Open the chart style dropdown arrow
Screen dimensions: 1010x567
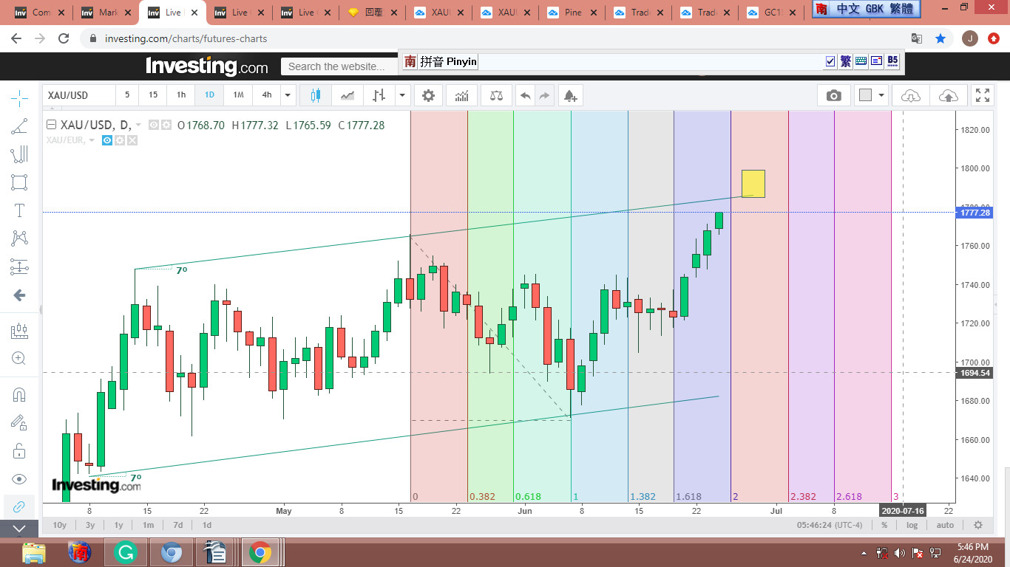402,95
